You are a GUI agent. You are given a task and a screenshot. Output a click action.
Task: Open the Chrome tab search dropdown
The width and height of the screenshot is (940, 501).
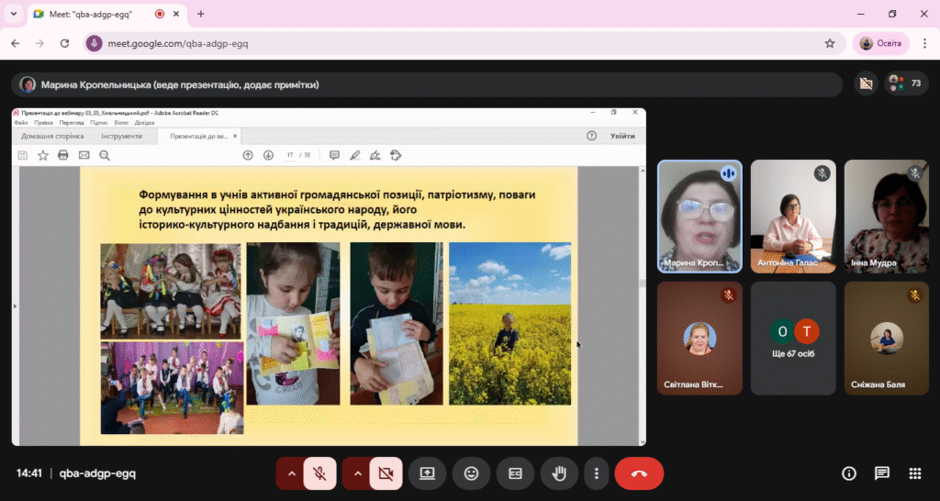[x=13, y=14]
